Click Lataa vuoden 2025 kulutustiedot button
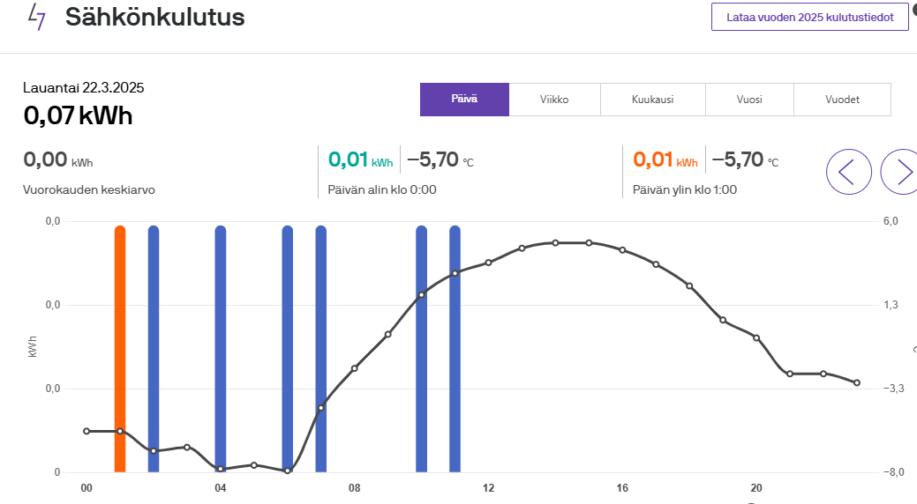Image resolution: width=917 pixels, height=504 pixels. click(809, 17)
